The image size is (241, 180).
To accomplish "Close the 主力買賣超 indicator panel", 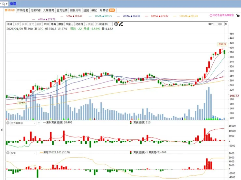I will pyautogui.click(x=8, y=123).
